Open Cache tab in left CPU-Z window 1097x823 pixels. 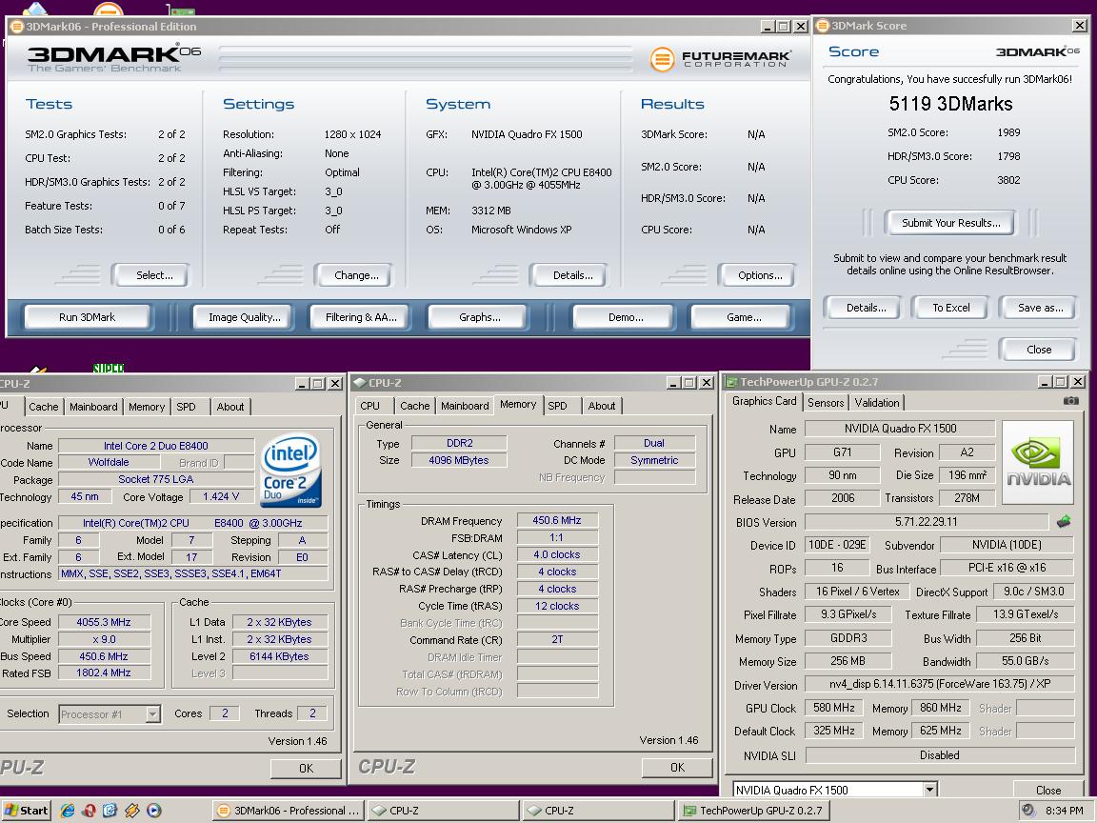[x=44, y=407]
